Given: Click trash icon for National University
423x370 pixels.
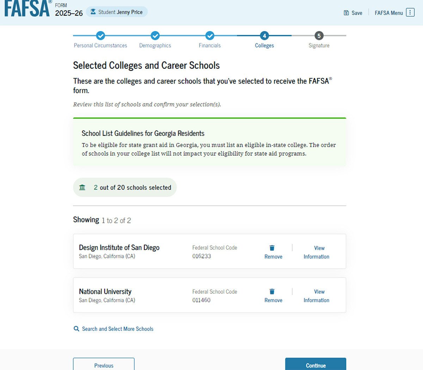Looking at the screenshot, I should (x=272, y=292).
